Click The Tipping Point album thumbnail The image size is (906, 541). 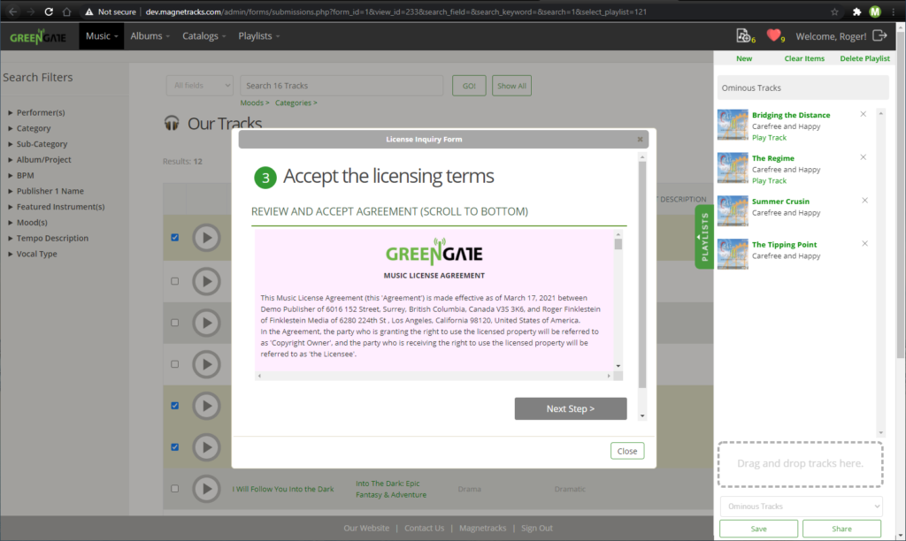pos(733,254)
